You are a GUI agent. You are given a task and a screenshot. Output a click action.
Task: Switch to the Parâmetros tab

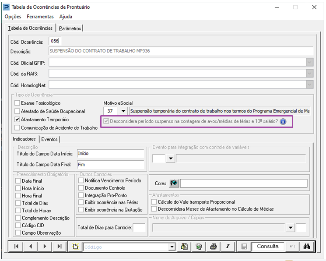pyautogui.click(x=70, y=28)
